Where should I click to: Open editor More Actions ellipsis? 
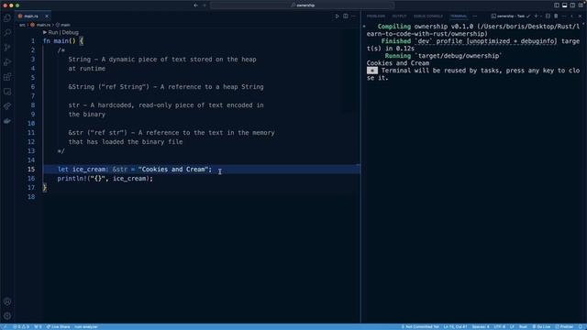[x=353, y=16]
